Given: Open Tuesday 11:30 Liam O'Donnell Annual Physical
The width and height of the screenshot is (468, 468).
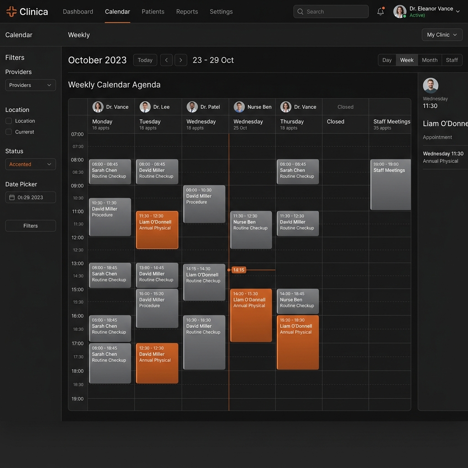Looking at the screenshot, I should (157, 230).
